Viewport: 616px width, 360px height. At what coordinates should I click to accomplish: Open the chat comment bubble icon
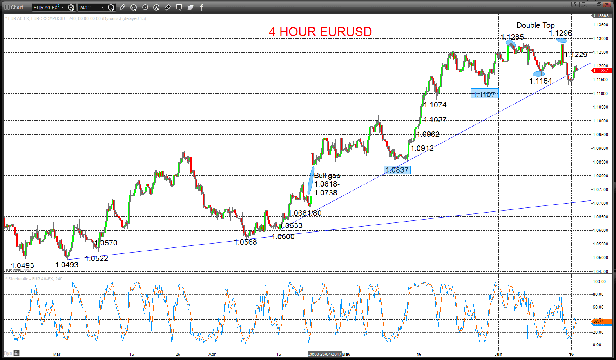pyautogui.click(x=179, y=7)
